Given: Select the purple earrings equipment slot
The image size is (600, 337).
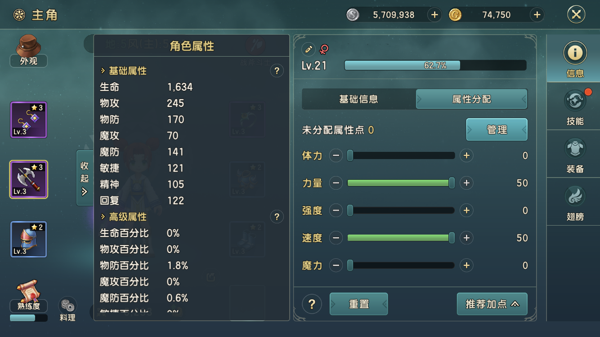Looking at the screenshot, I should pyautogui.click(x=28, y=120).
